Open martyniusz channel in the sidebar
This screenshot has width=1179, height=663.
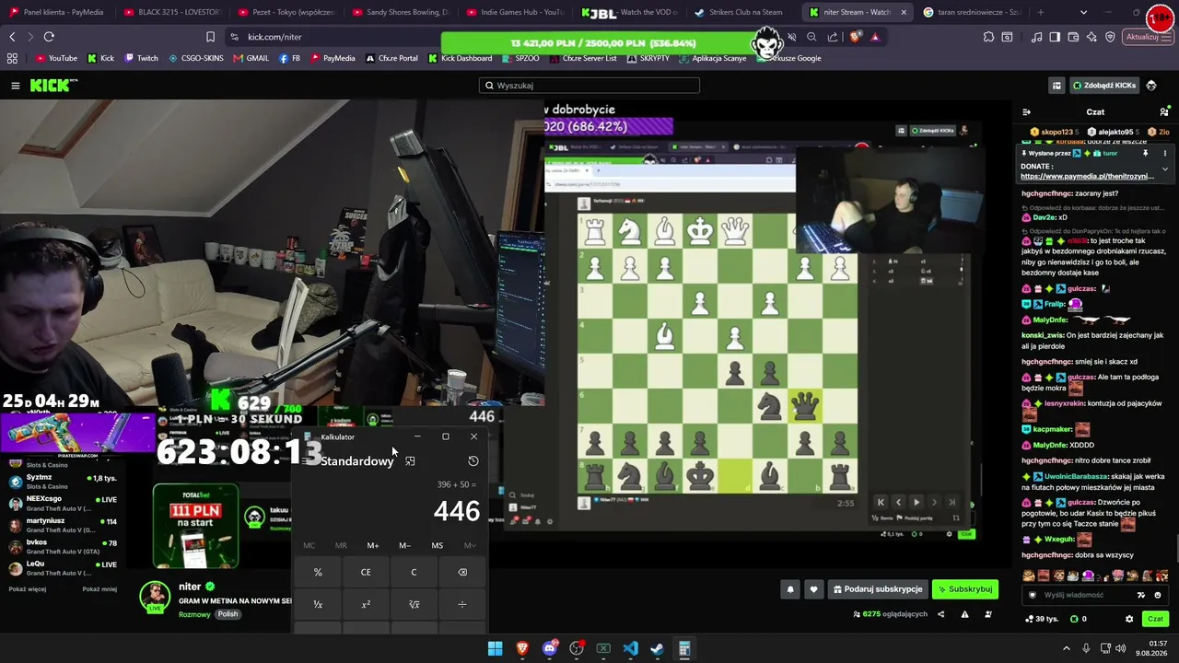63,525
